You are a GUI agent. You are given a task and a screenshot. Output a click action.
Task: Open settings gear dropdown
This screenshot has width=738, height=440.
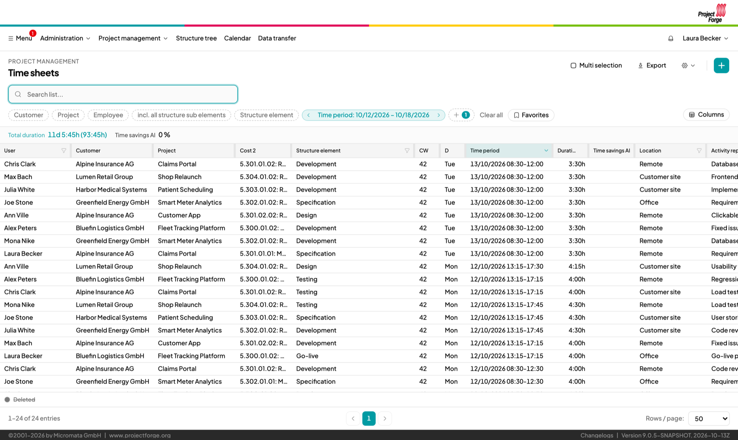688,66
